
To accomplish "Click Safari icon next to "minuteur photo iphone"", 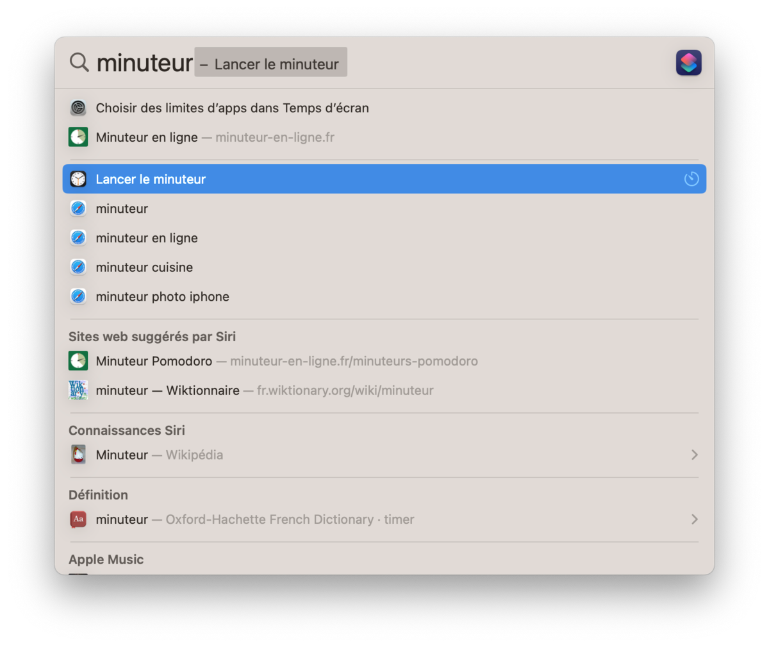I will [78, 297].
